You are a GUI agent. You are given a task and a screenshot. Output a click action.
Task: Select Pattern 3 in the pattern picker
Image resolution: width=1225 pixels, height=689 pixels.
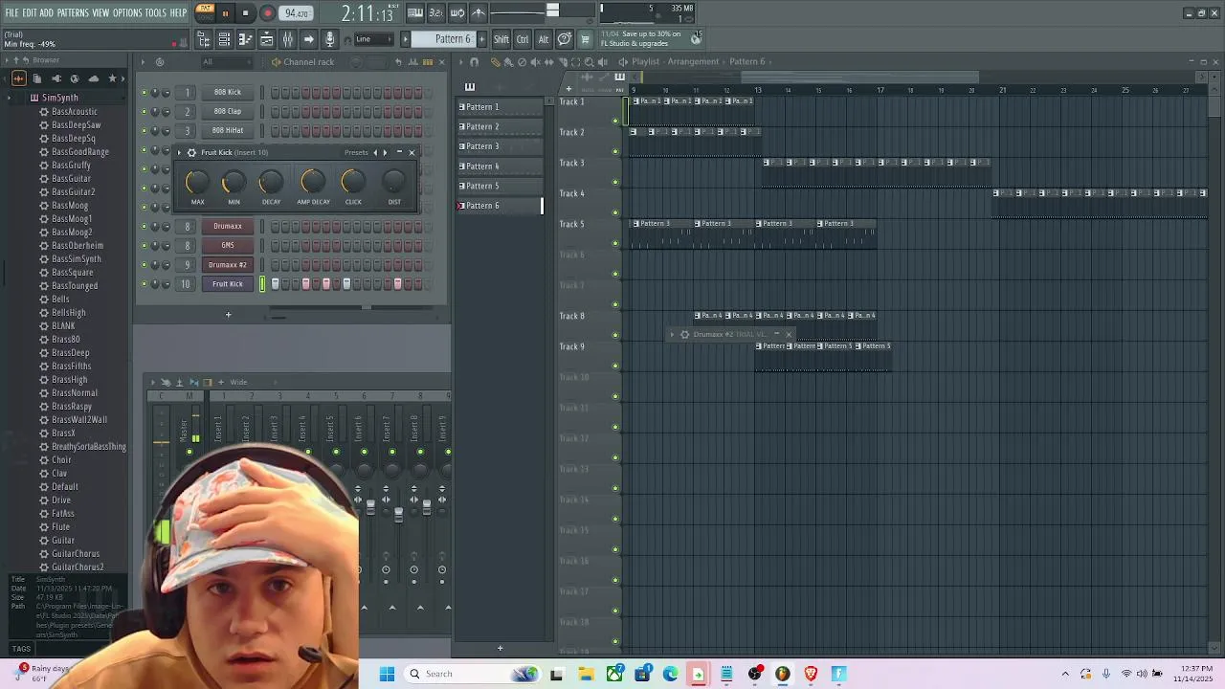[x=499, y=146]
